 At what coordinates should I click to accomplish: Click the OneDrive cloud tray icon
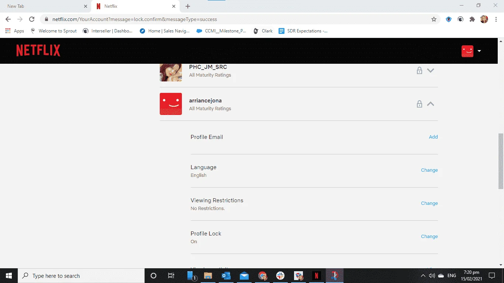coord(441,276)
